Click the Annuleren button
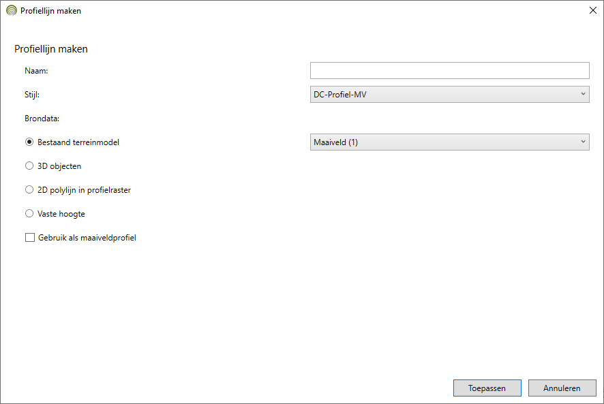The height and width of the screenshot is (404, 604). (562, 388)
